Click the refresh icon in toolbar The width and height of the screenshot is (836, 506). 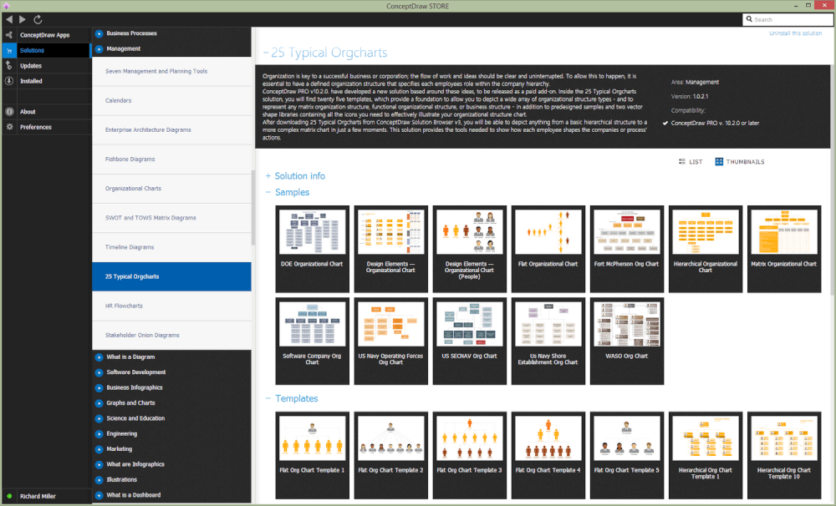(x=38, y=19)
